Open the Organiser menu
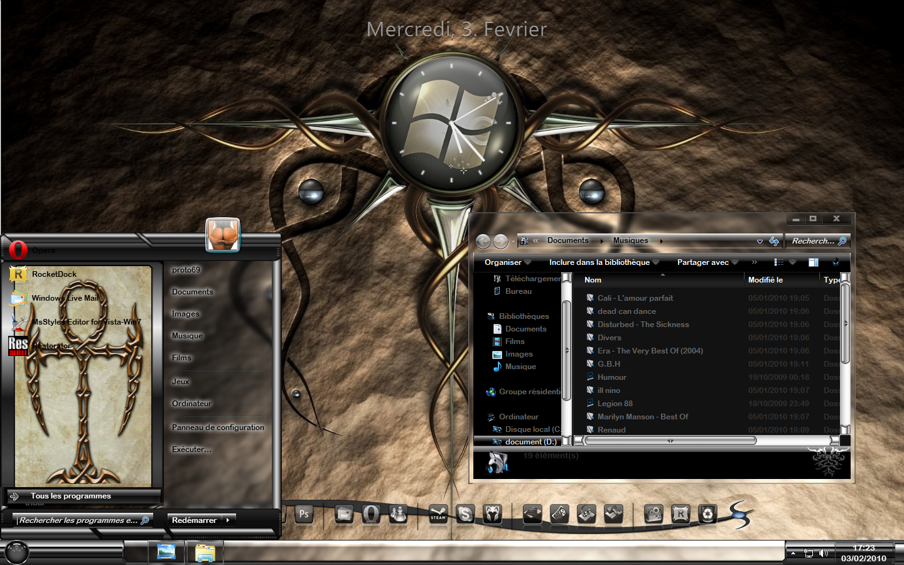 [508, 262]
